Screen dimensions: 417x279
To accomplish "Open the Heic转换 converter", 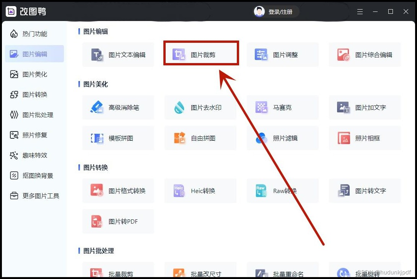I will tap(200, 191).
